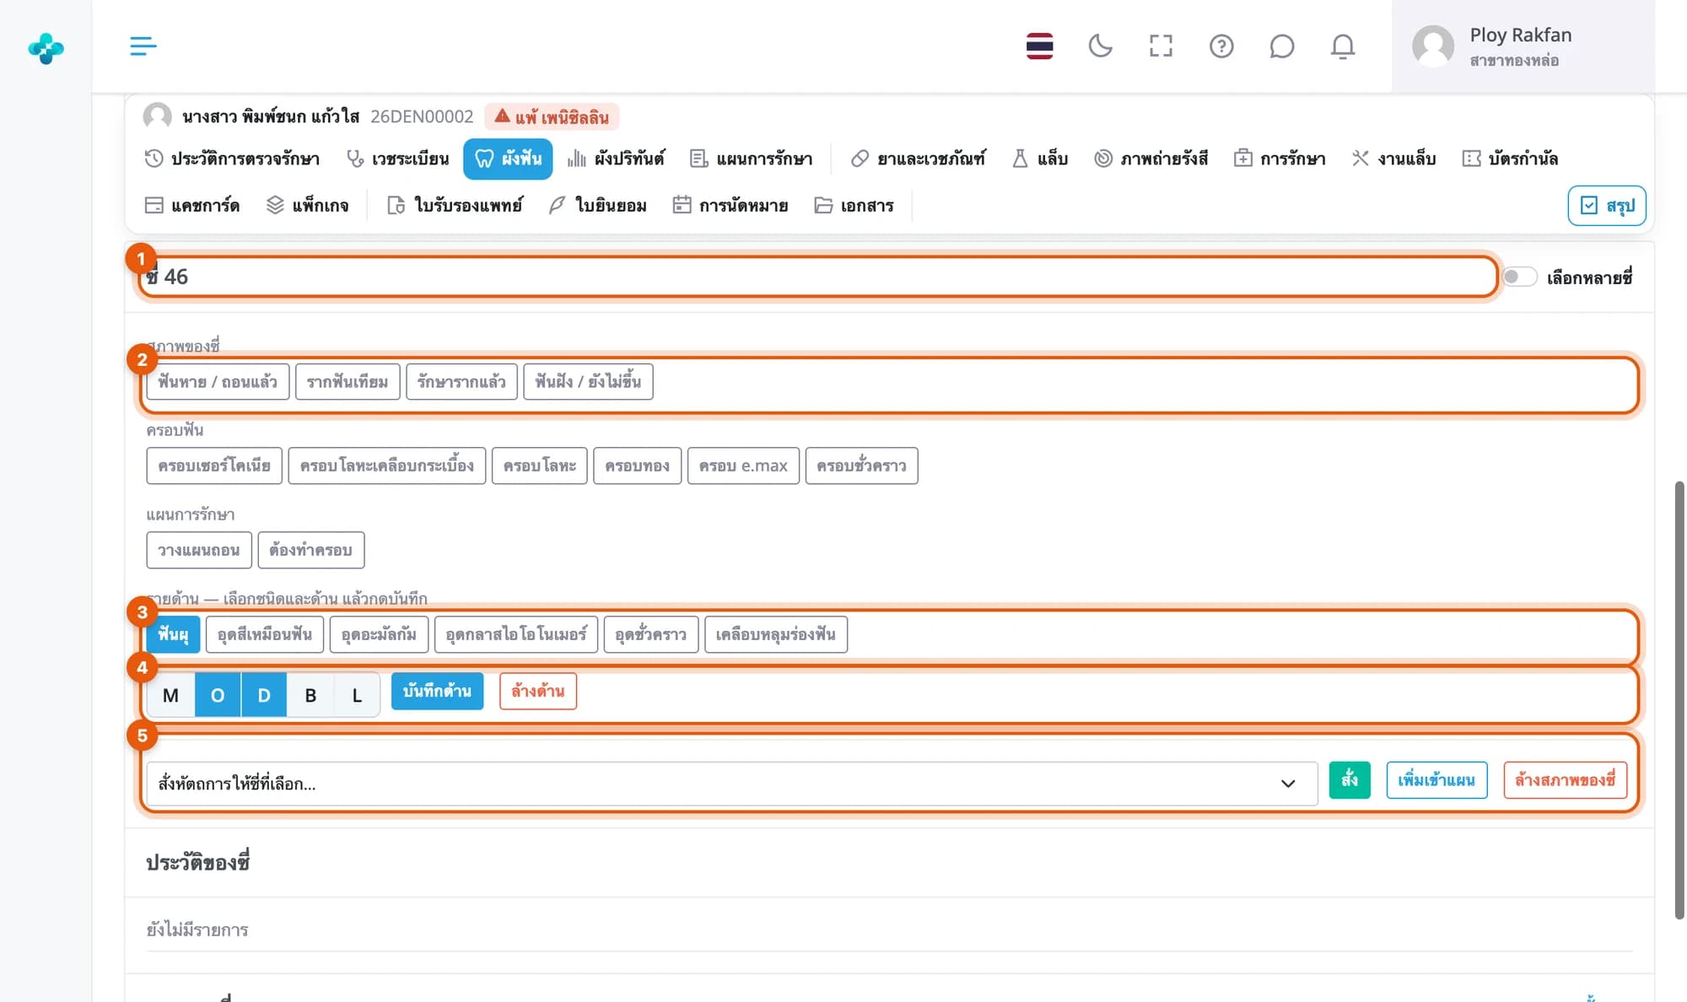The height and width of the screenshot is (1002, 1687).
Task: Open ประวัติการตรวจรักษา tab
Action: click(232, 158)
